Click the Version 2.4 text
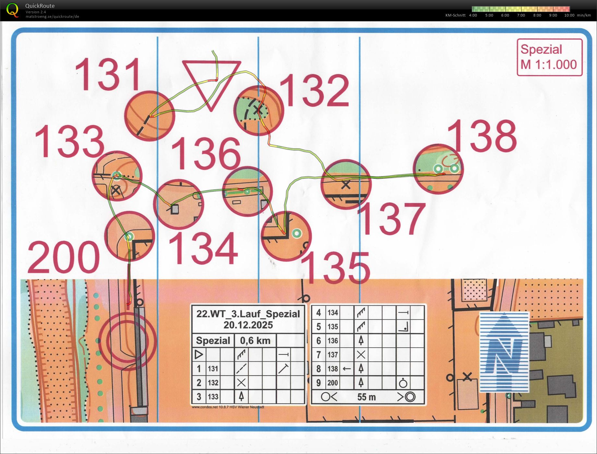Image resolution: width=597 pixels, height=454 pixels. 36,12
